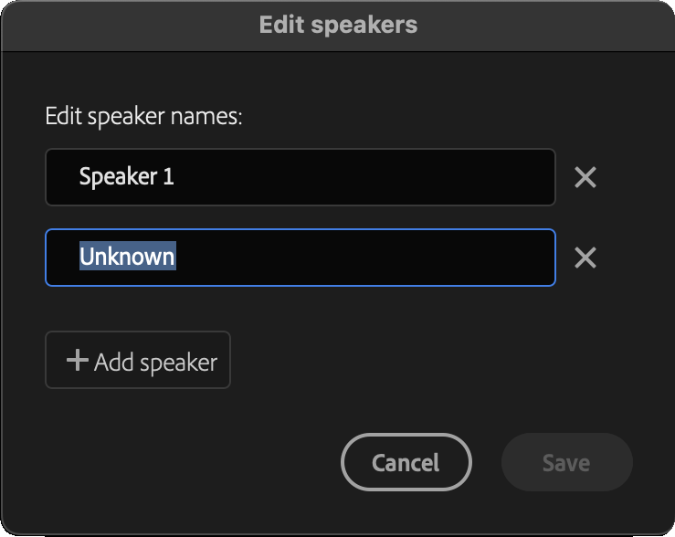Save the speaker name changes
Image resolution: width=675 pixels, height=537 pixels.
[x=567, y=462]
